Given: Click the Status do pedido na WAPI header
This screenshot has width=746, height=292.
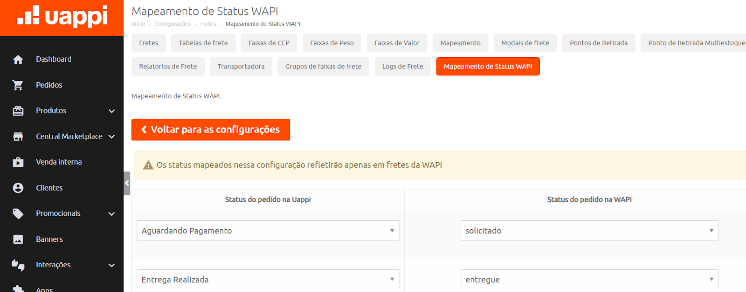Looking at the screenshot, I should 589,199.
